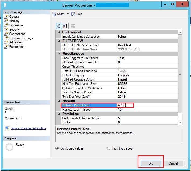Open the Permissions page
Image resolution: width=191 pixels, height=171 pixels.
point(17,47)
